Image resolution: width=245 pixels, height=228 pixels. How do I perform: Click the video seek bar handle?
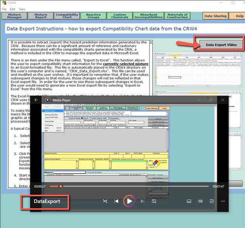[x=61, y=186]
